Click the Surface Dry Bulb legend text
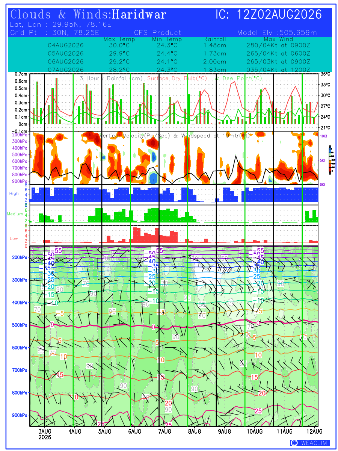This screenshot has height=451, width=338. [177, 79]
